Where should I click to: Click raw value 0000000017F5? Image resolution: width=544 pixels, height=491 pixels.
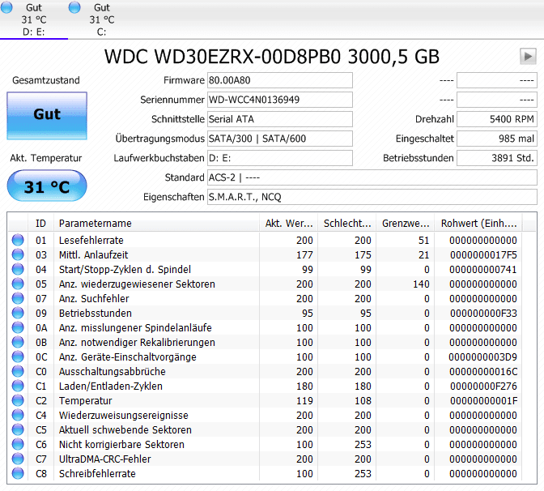[x=483, y=255]
